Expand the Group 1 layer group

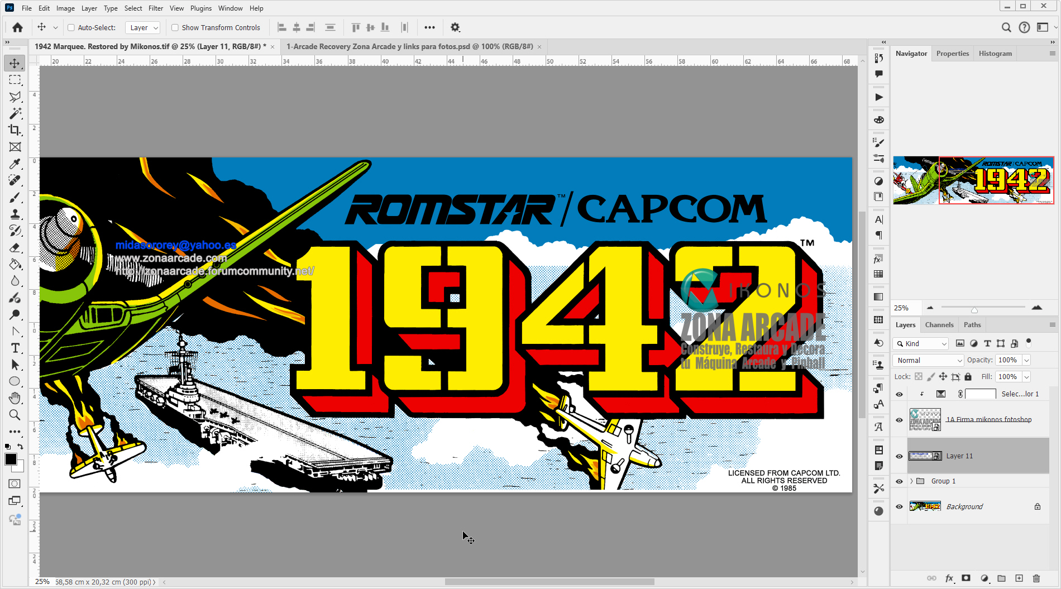pos(911,481)
